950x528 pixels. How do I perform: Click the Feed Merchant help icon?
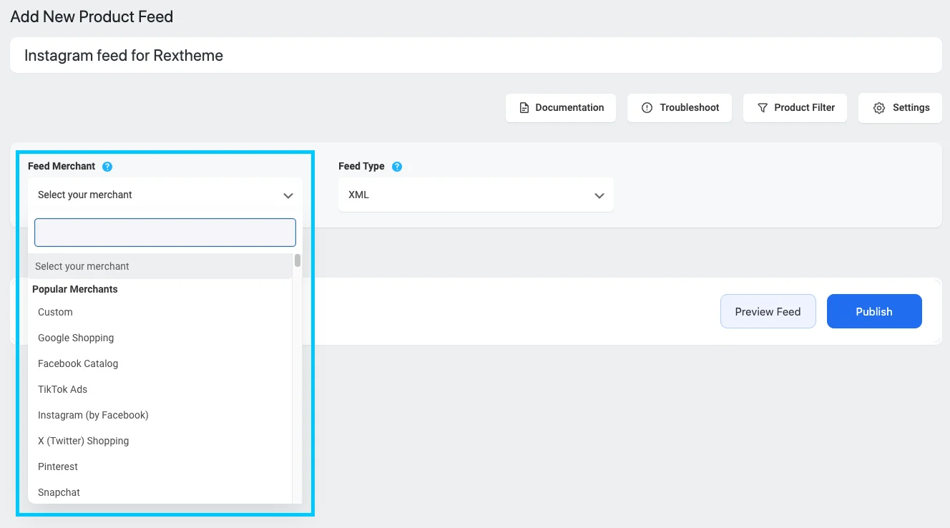point(107,167)
